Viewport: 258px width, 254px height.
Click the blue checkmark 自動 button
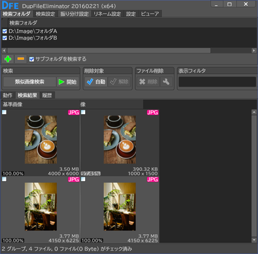coord(96,82)
